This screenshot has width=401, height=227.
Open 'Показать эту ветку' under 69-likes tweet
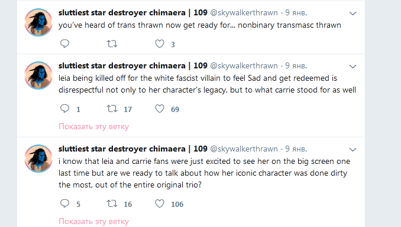pos(93,127)
